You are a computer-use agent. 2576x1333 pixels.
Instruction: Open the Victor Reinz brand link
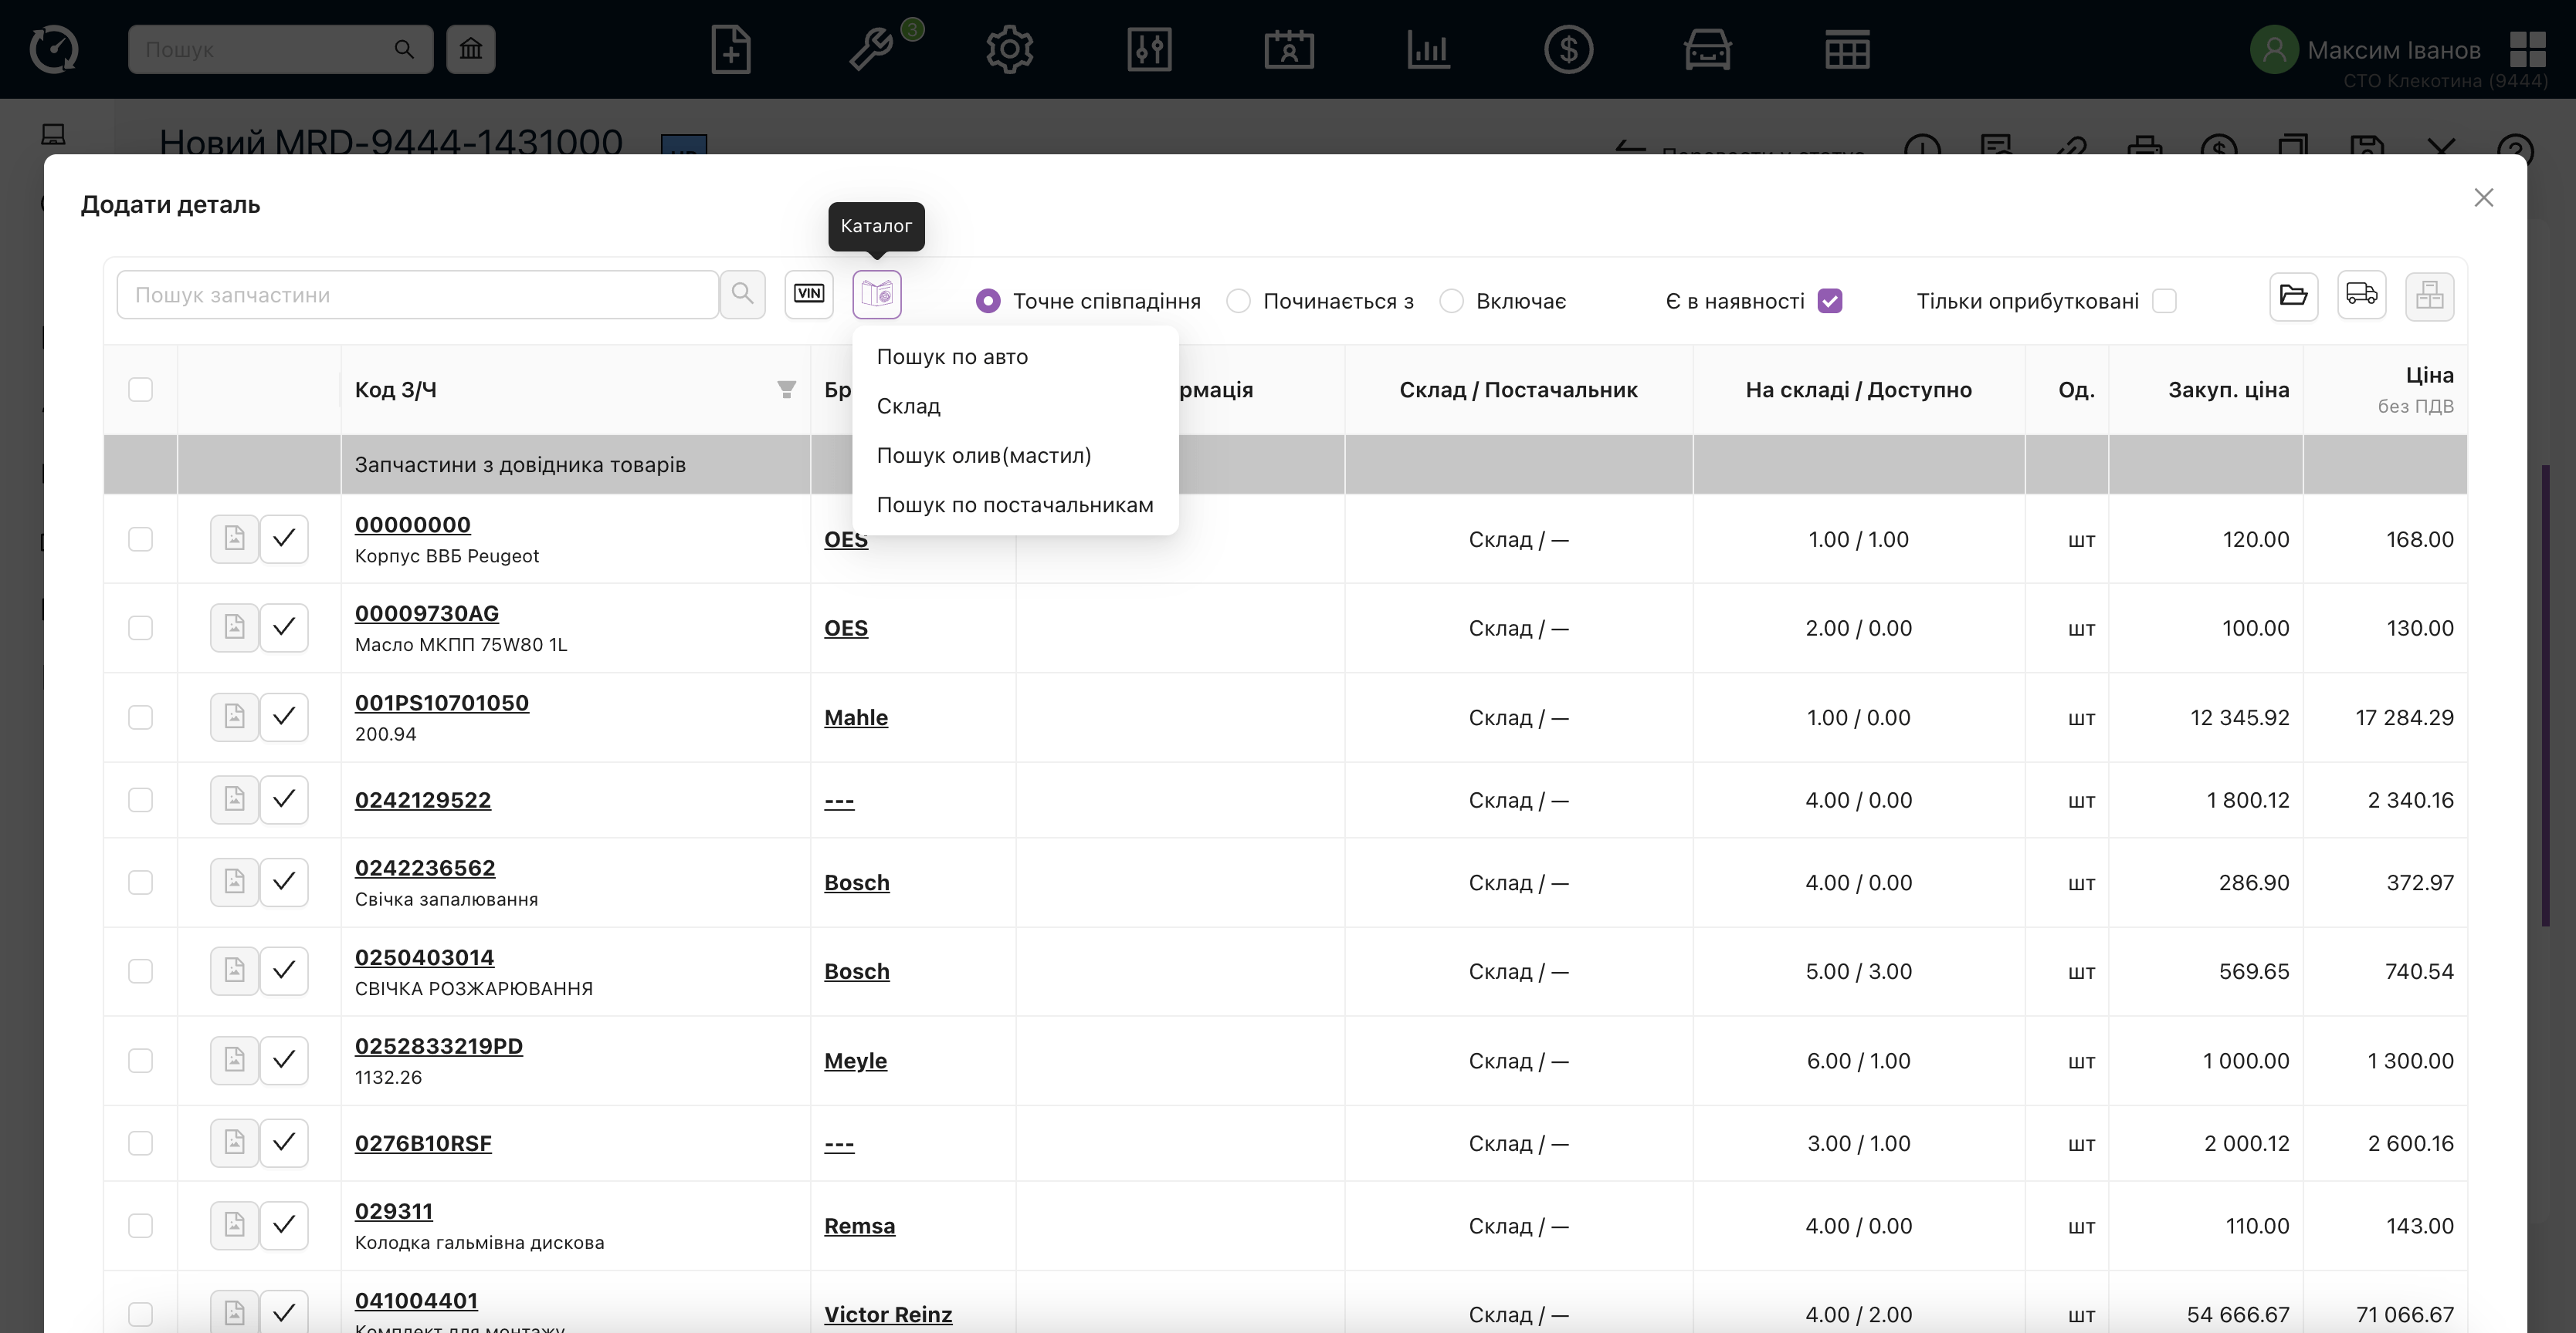pos(888,1314)
